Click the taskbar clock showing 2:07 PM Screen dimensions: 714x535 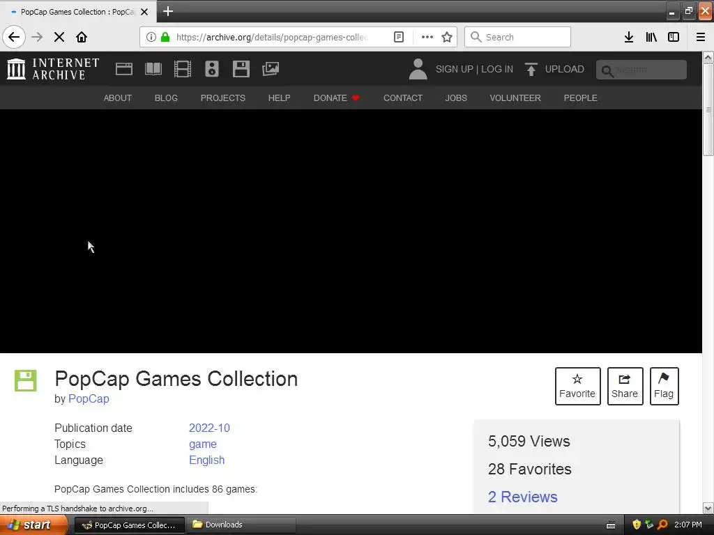[x=688, y=525]
